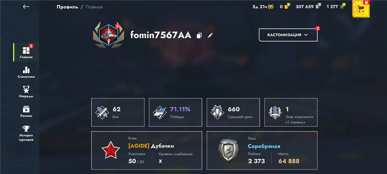The height and width of the screenshot is (174, 387).
Task: Open the Награды sidebar section
Action: (26, 92)
